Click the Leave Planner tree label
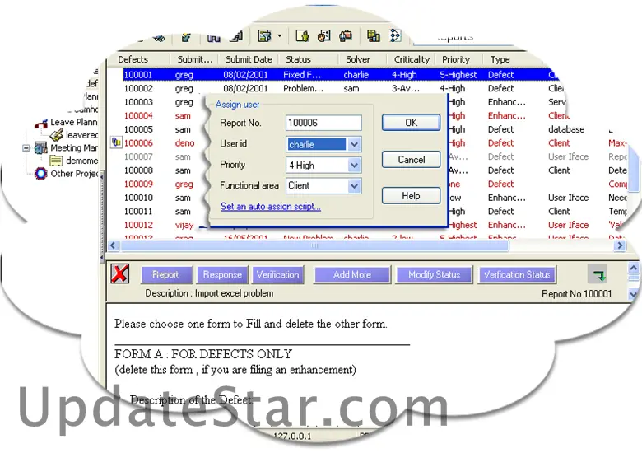Screen dimensions: 642x453 pos(74,123)
